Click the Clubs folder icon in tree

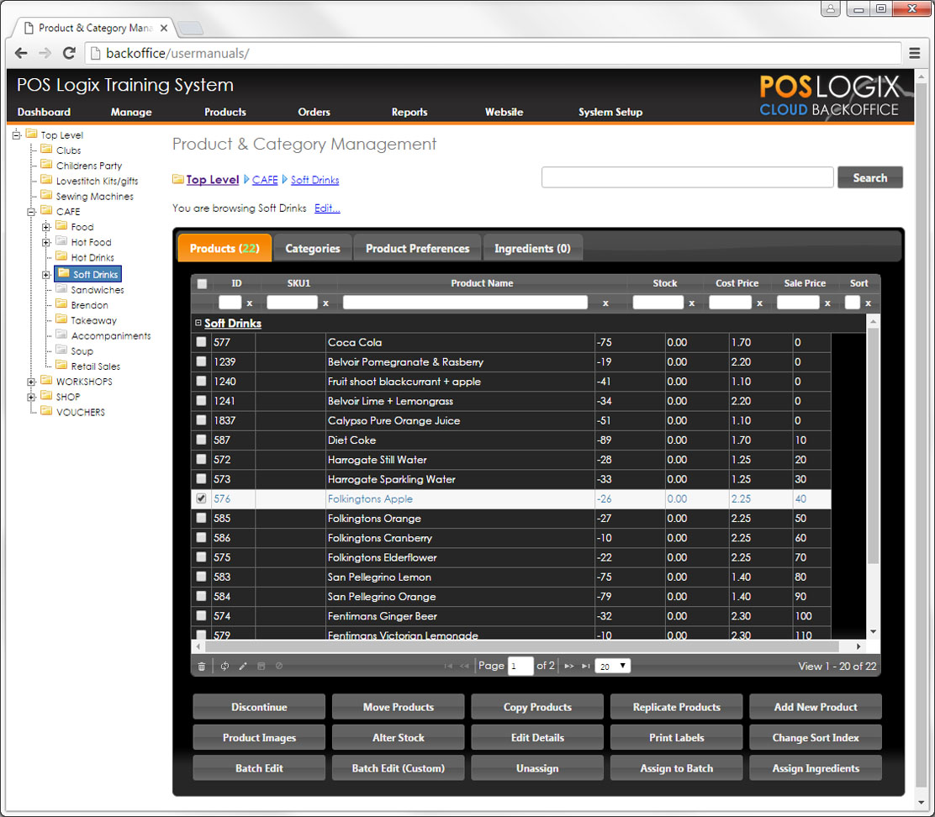(46, 149)
